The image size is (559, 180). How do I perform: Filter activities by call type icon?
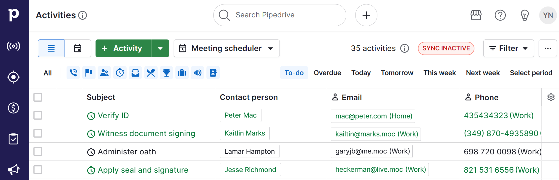point(73,73)
